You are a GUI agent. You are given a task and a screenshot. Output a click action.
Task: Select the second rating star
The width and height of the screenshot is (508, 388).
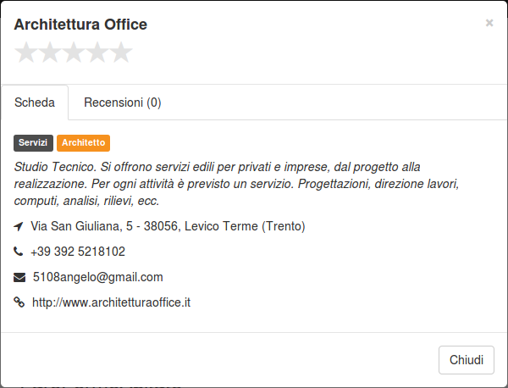pyautogui.click(x=50, y=53)
